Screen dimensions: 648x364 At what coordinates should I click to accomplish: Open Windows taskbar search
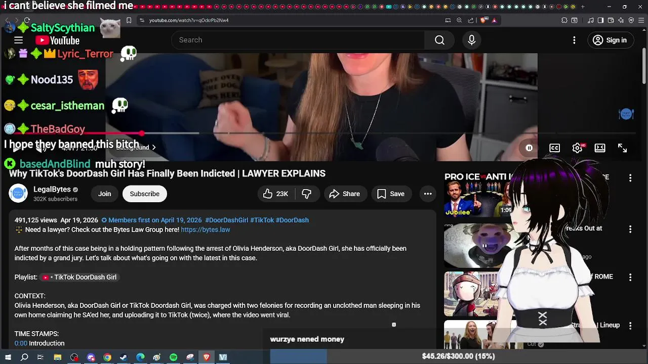tap(24, 357)
